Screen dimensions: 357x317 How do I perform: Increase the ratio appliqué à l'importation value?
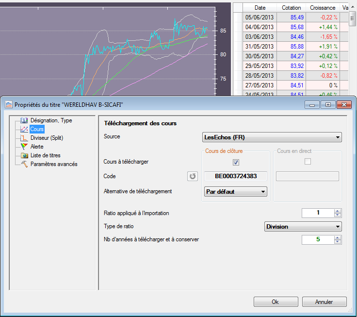(338, 211)
